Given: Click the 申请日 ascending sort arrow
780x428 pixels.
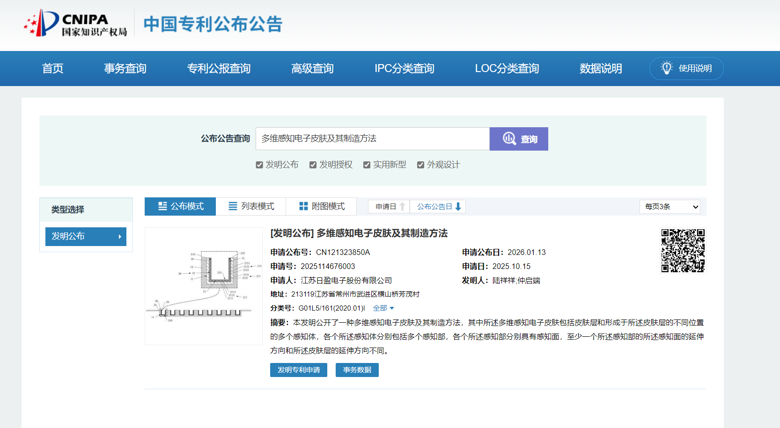Looking at the screenshot, I should (402, 206).
